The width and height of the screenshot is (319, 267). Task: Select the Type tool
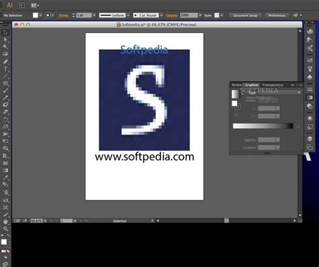point(5,69)
